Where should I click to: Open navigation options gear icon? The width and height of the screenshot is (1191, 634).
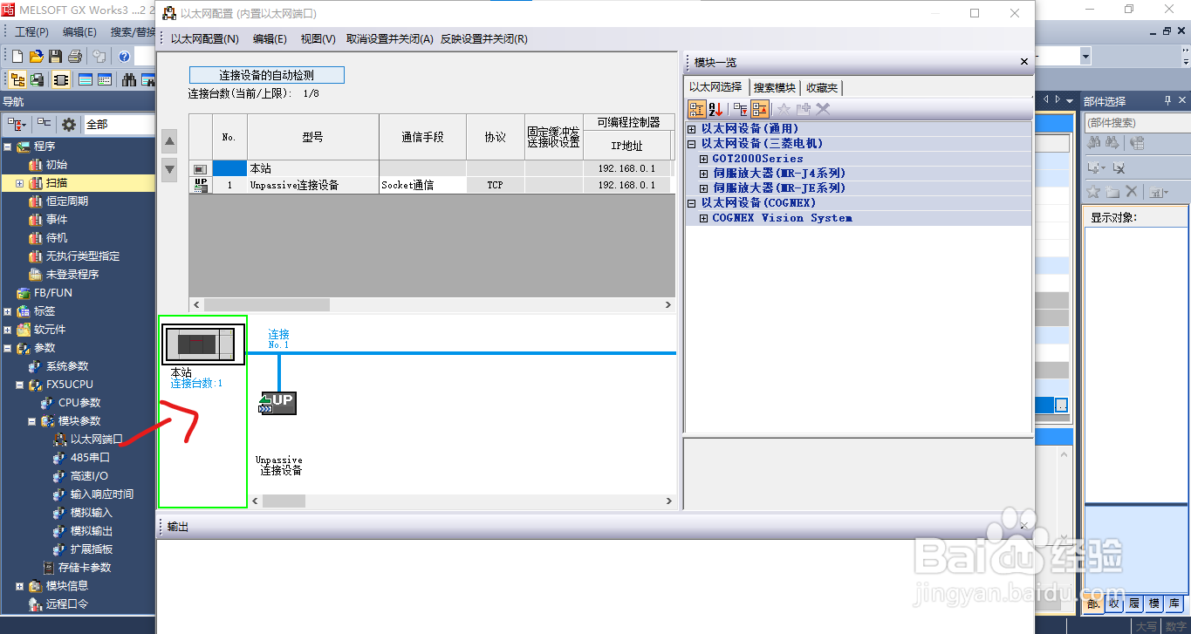pos(69,124)
